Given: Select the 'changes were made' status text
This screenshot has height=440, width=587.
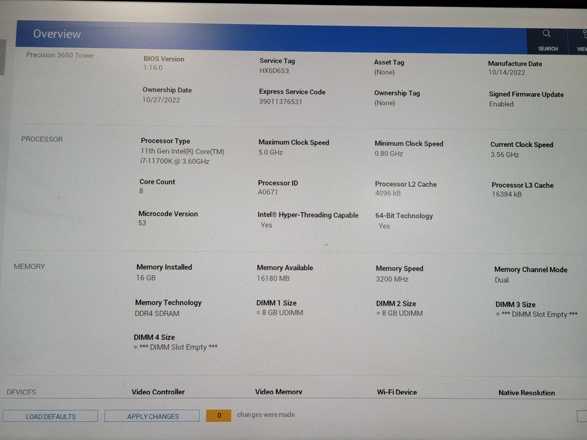Looking at the screenshot, I should coord(266,415).
